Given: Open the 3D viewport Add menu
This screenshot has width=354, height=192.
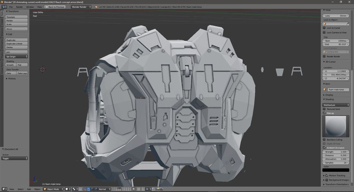Looking at the screenshot, I should [x=29, y=189].
